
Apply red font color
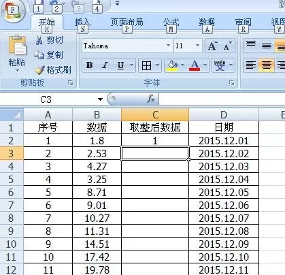point(195,65)
